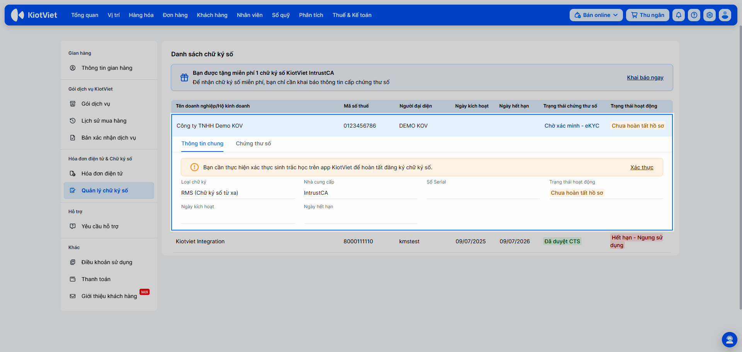The width and height of the screenshot is (742, 352).
Task: Open the Phân tích menu
Action: click(x=311, y=15)
